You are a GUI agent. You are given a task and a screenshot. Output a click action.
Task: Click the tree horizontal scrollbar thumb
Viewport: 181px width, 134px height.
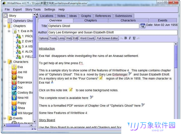[13, 125]
